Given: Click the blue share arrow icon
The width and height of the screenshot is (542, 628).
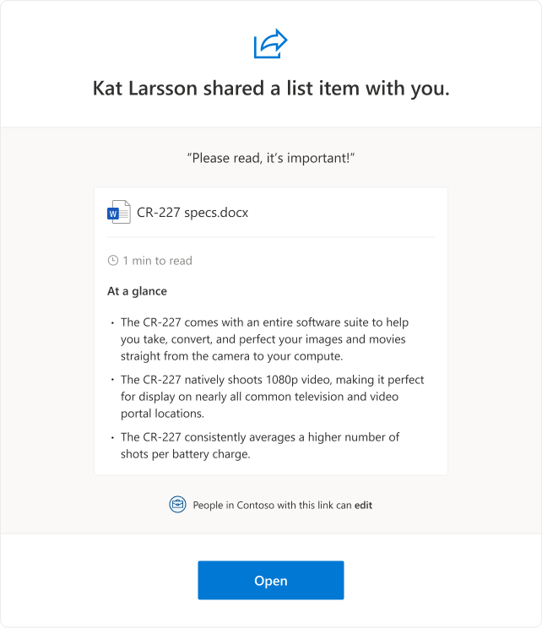Looking at the screenshot, I should (271, 45).
